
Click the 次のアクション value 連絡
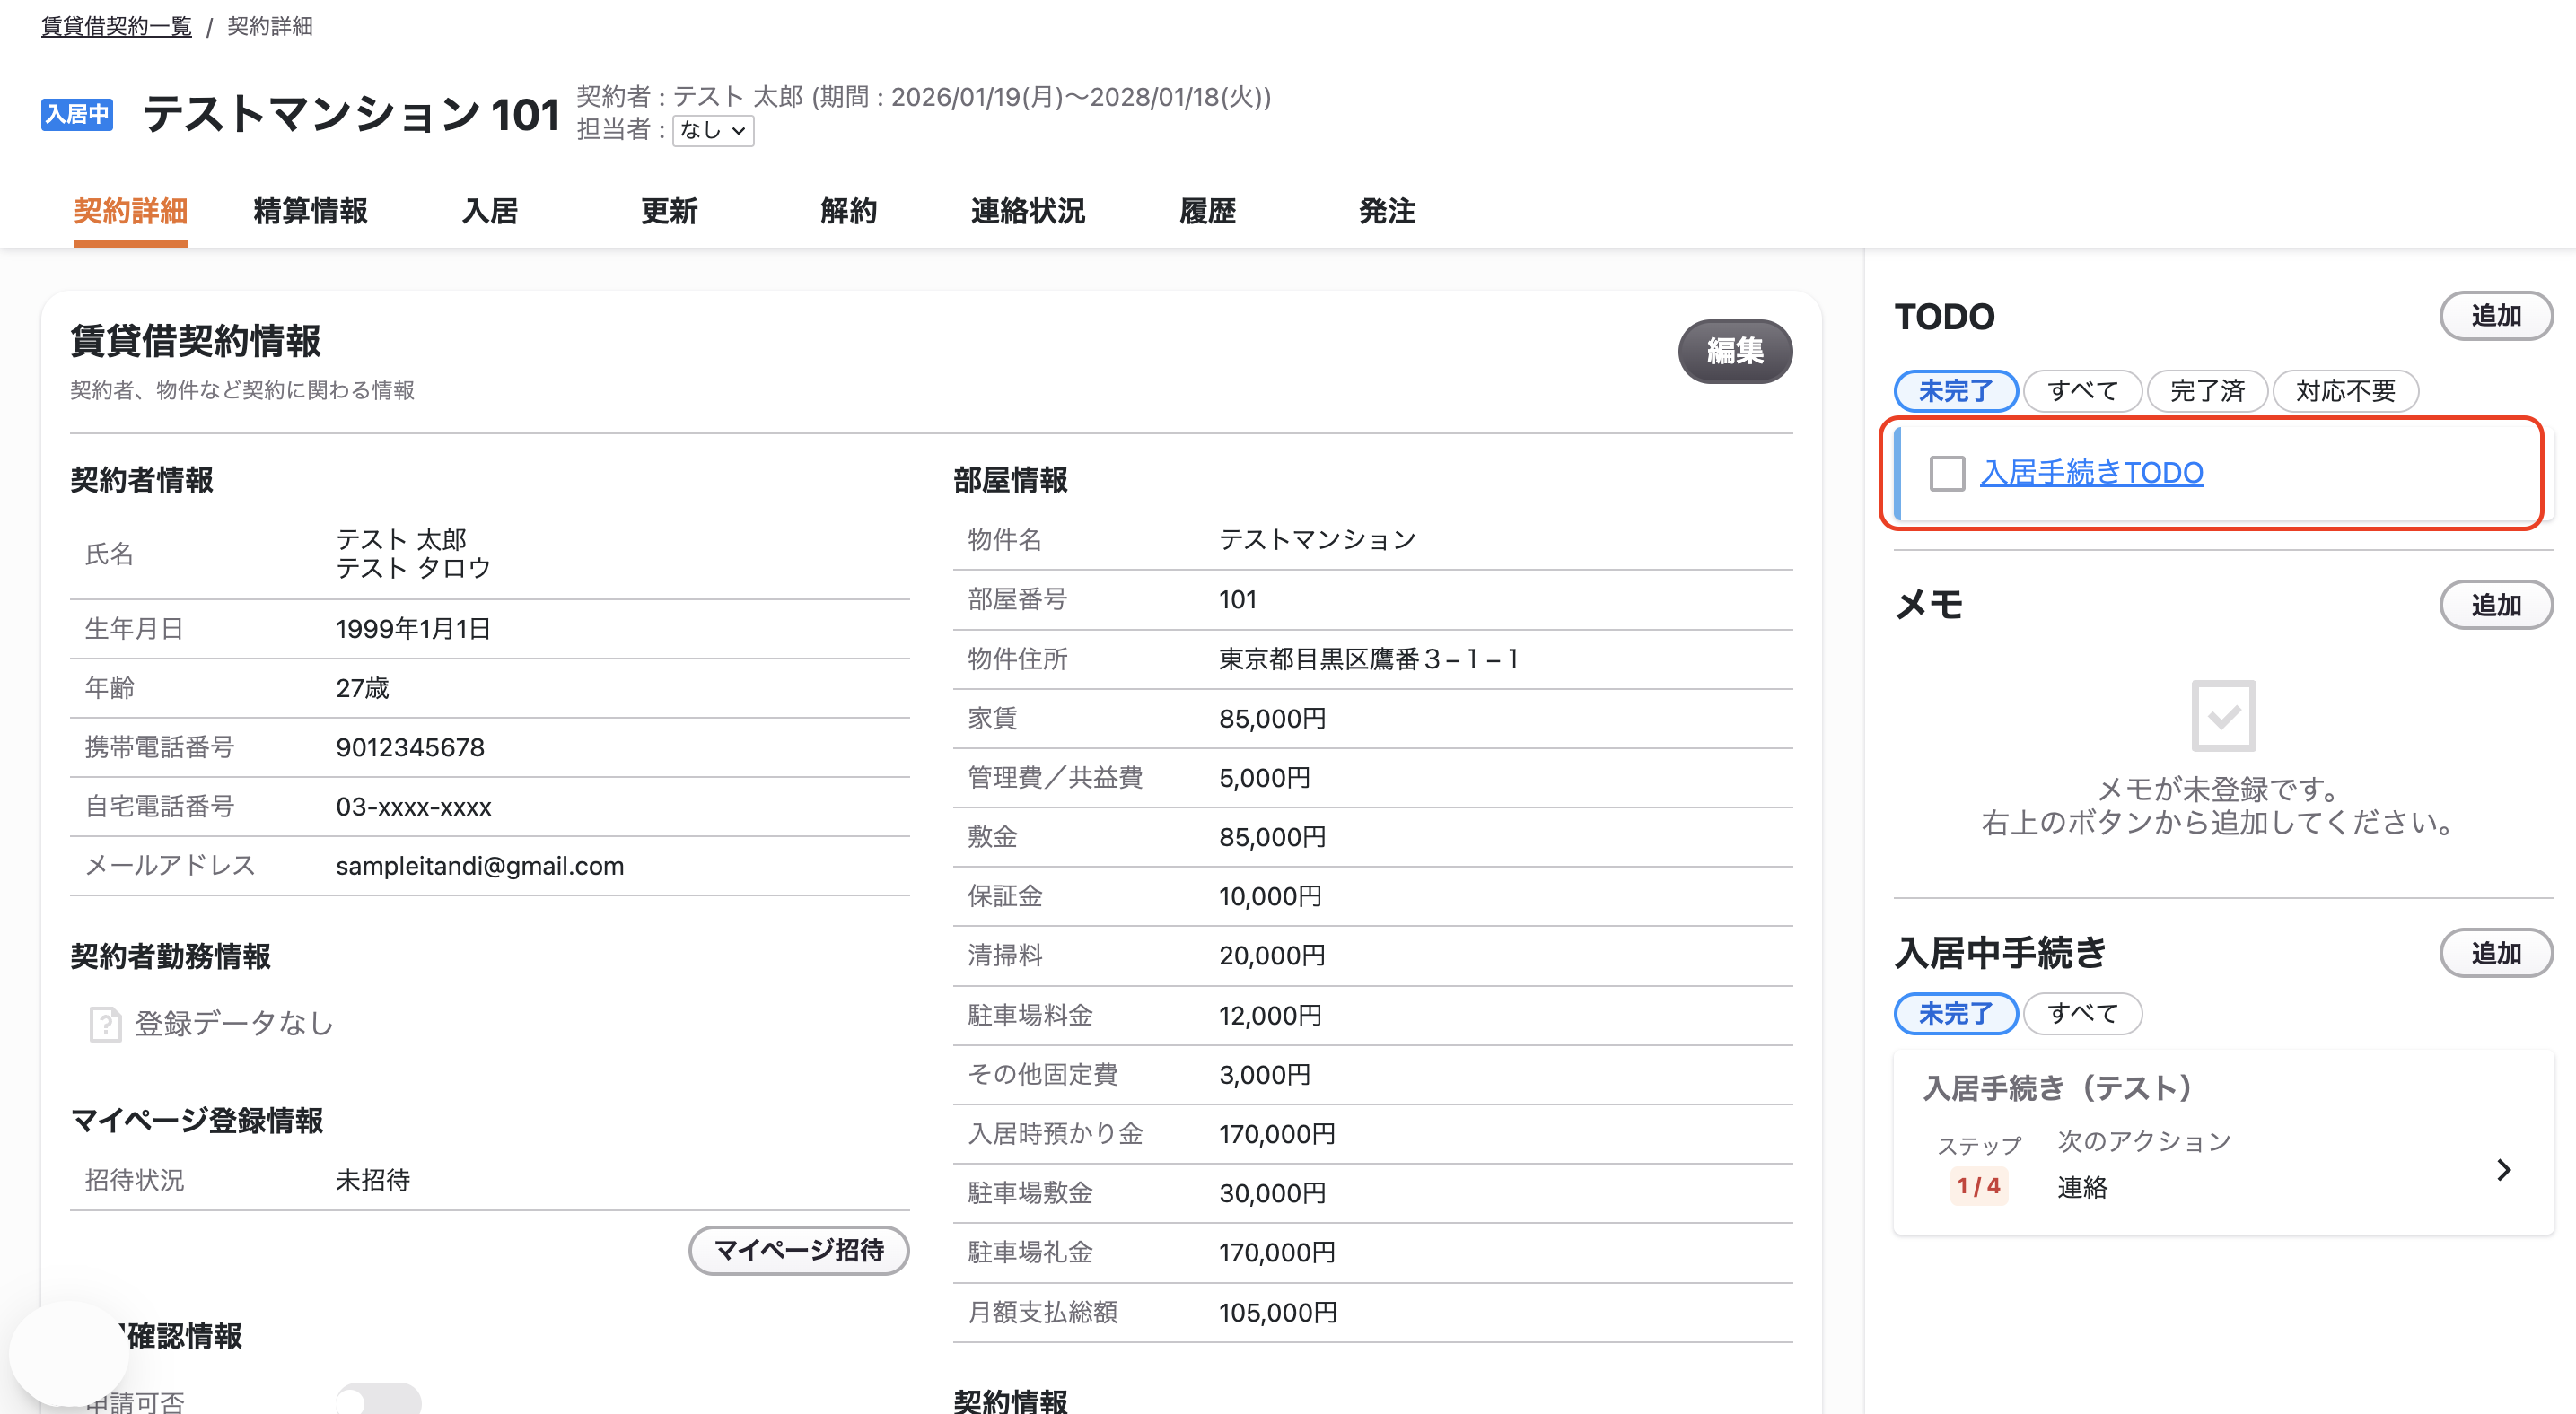(x=2082, y=1187)
